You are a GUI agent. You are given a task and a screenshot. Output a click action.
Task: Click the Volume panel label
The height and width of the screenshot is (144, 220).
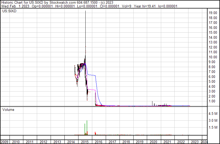click(8, 110)
